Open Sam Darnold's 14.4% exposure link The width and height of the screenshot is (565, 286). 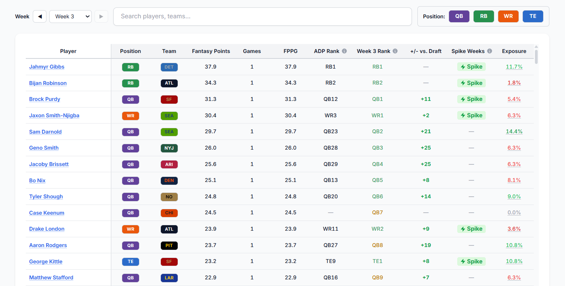[514, 132]
